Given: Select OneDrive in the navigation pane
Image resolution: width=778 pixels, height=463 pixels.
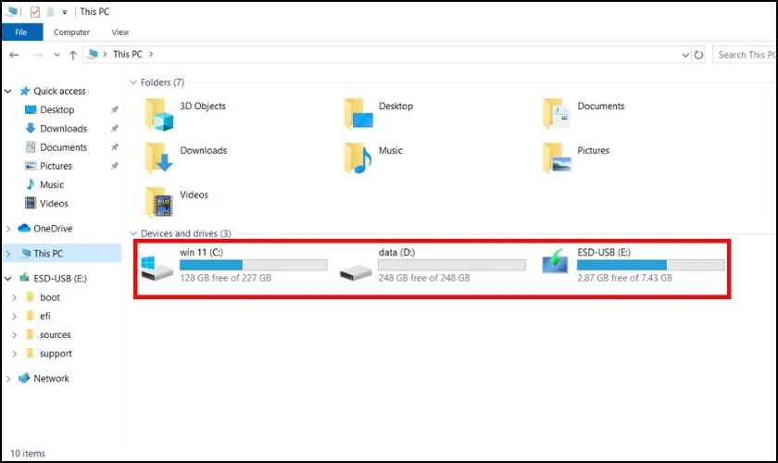Looking at the screenshot, I should [52, 229].
